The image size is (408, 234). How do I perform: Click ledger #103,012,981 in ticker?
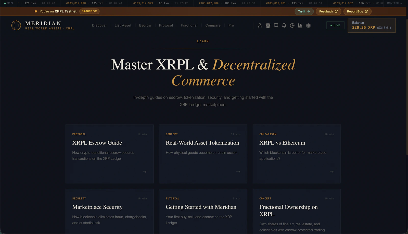pos(276,3)
